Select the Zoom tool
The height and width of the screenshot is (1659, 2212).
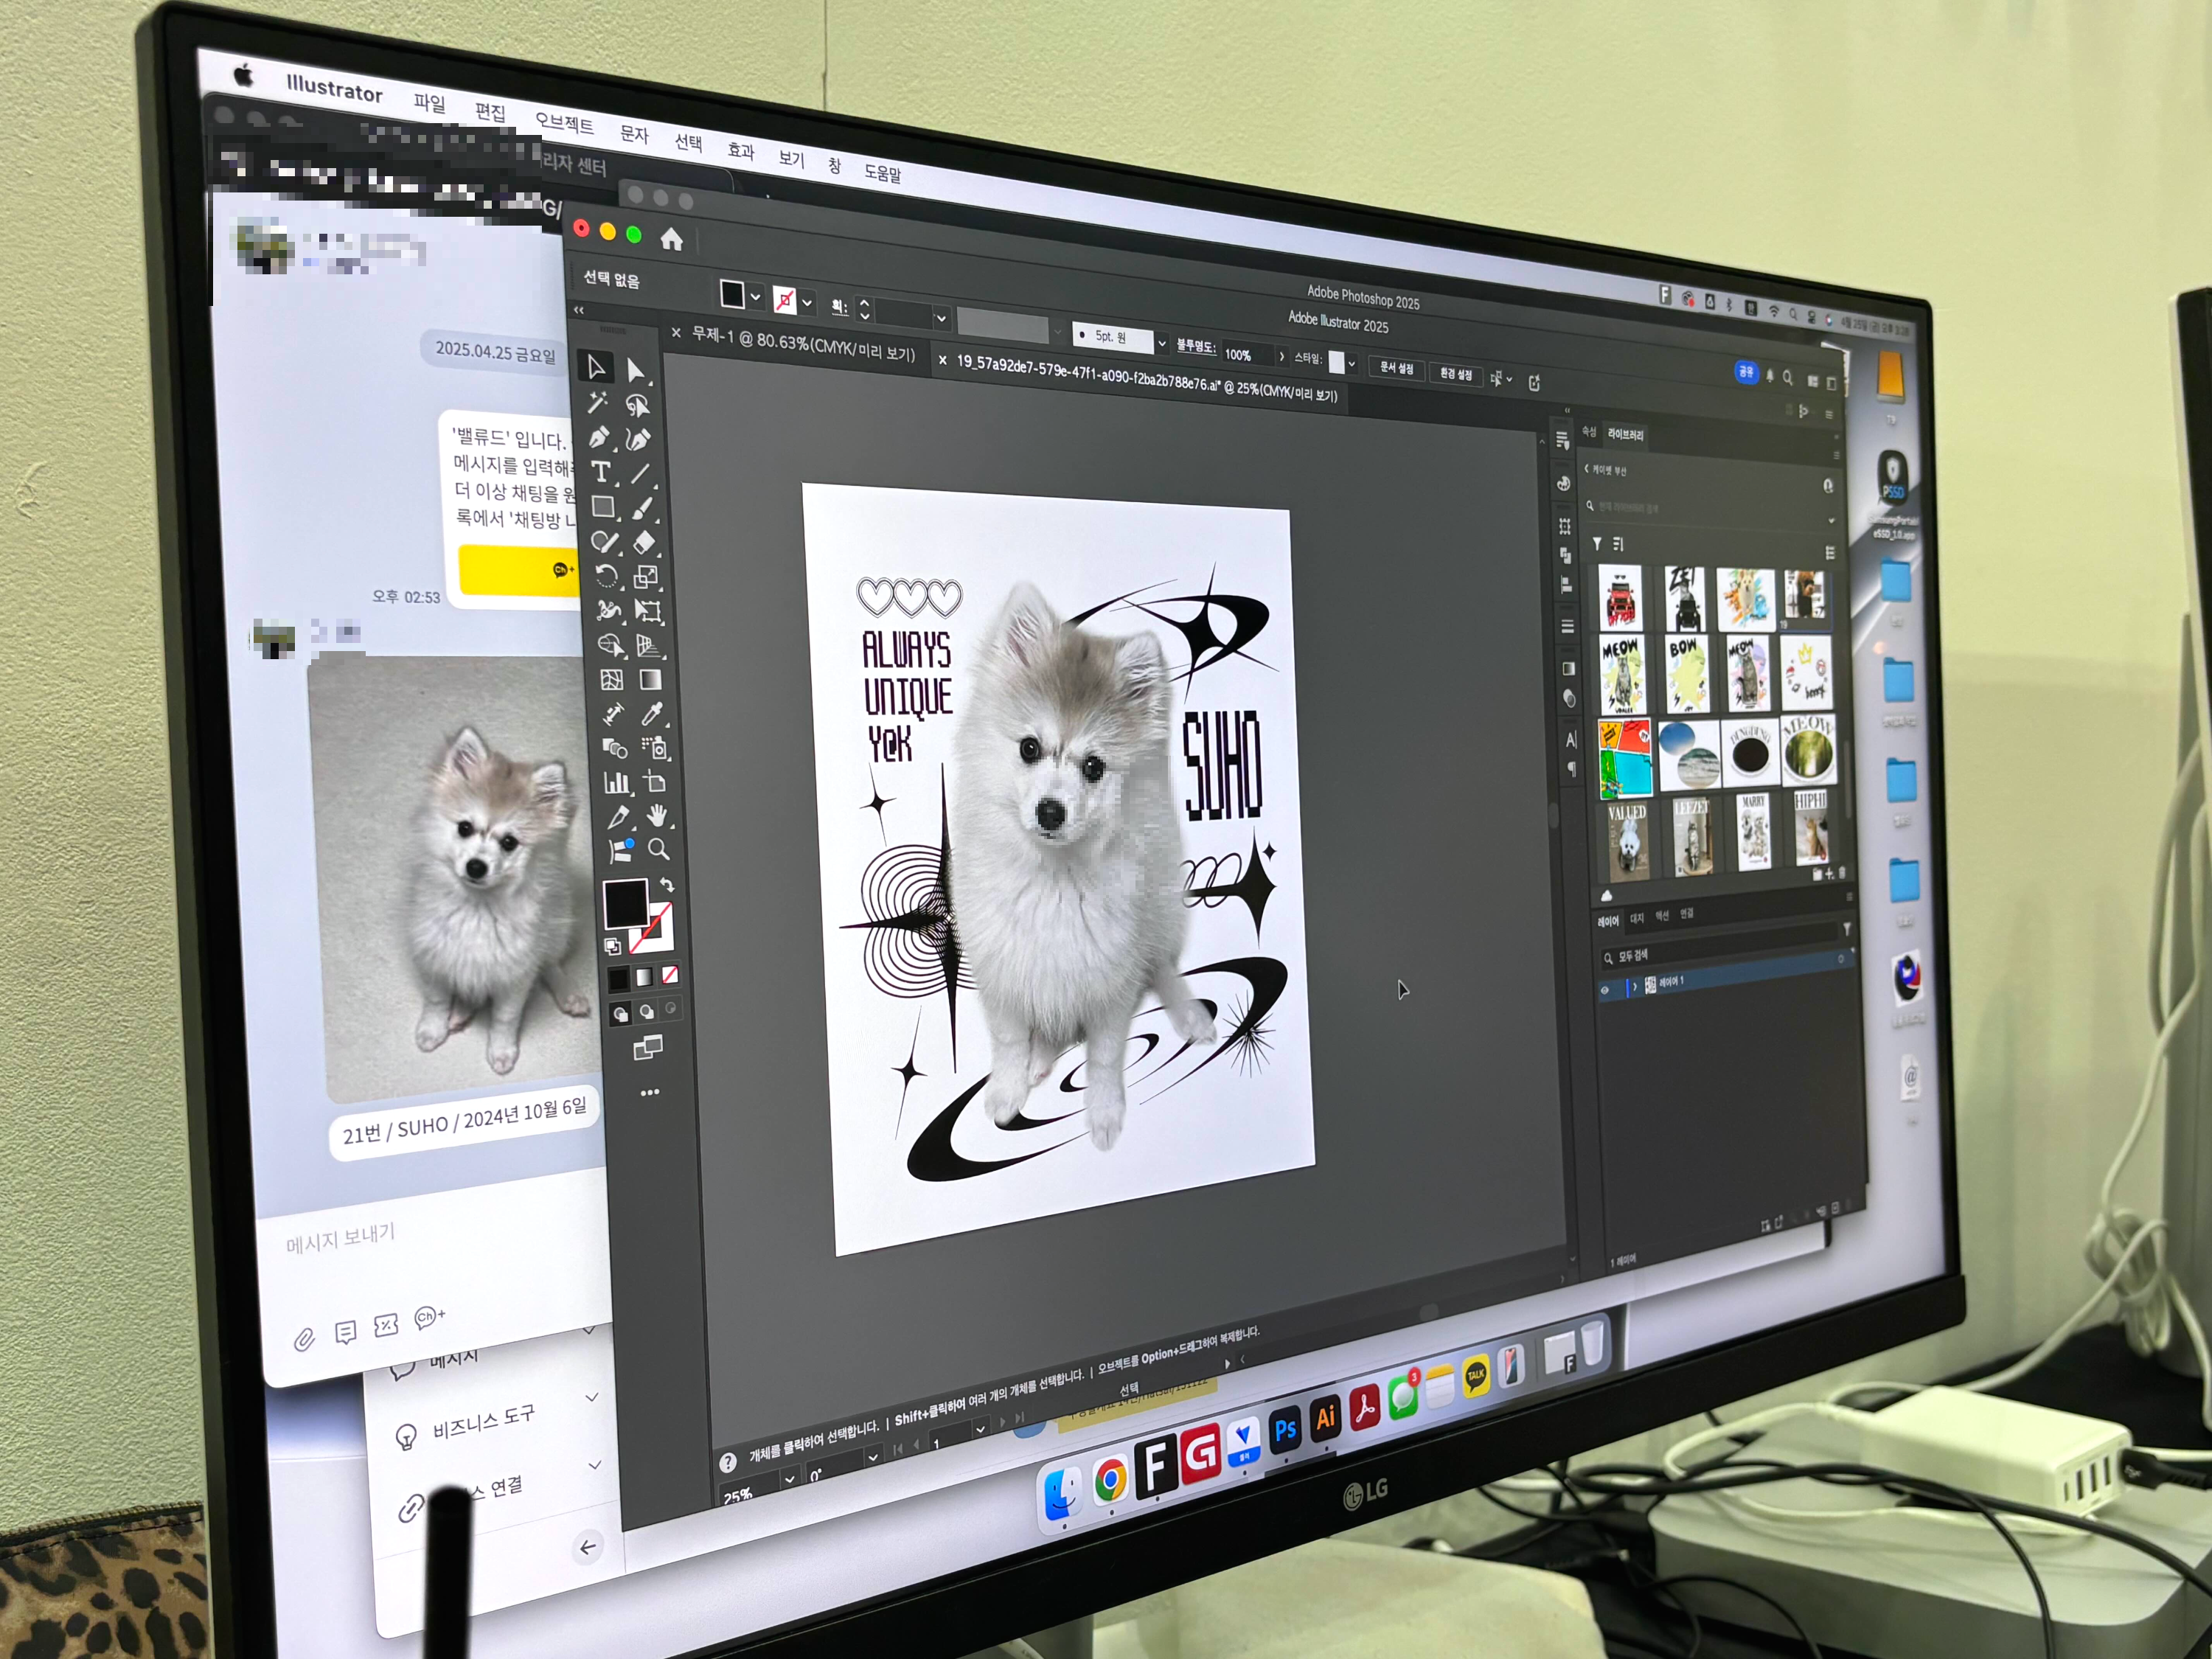pyautogui.click(x=658, y=850)
